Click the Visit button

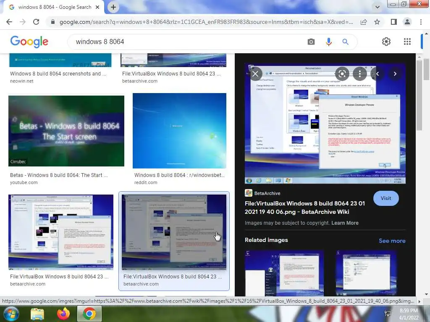point(386,198)
